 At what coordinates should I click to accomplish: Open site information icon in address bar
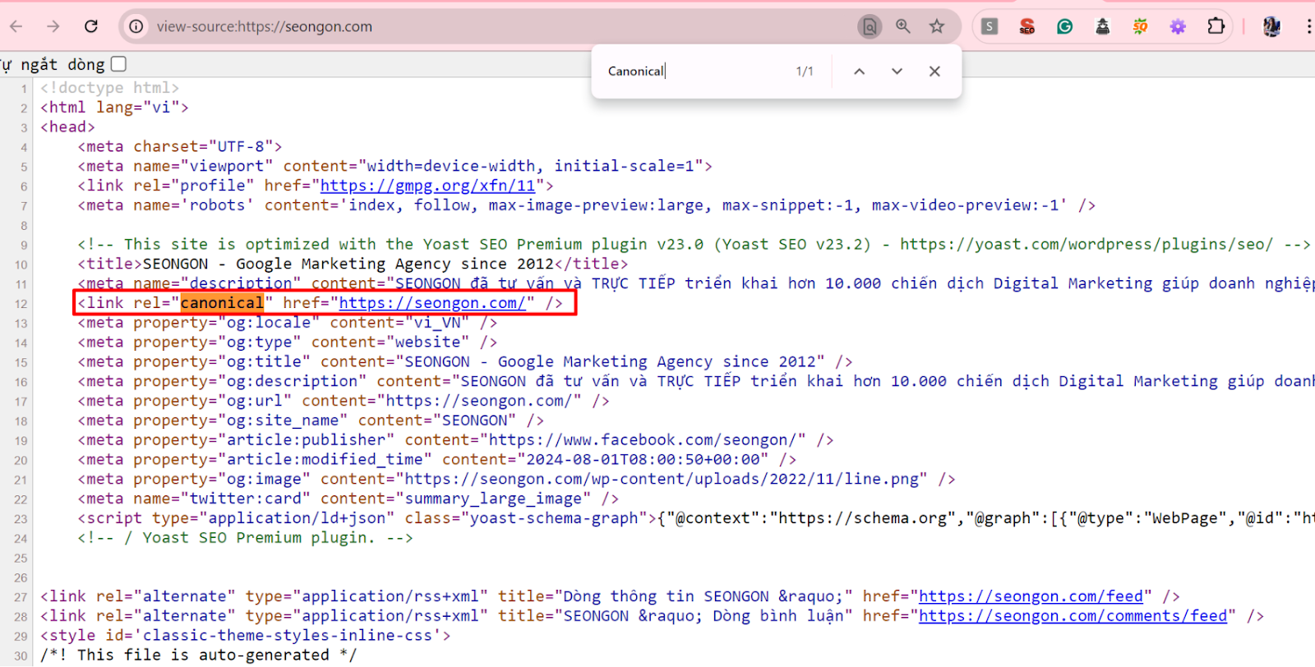click(136, 26)
